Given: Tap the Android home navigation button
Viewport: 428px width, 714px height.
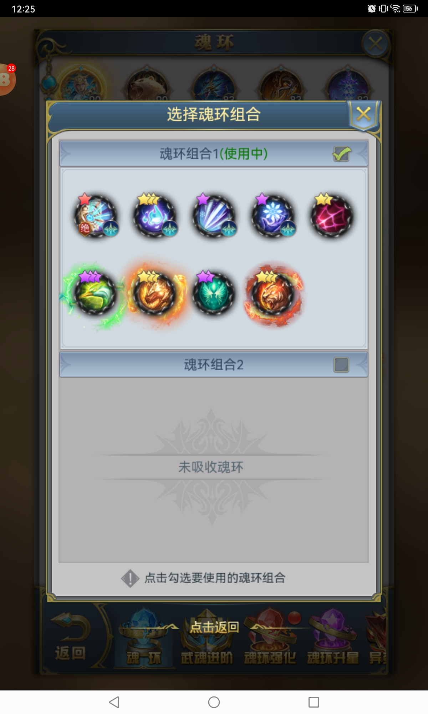Looking at the screenshot, I should pyautogui.click(x=214, y=702).
